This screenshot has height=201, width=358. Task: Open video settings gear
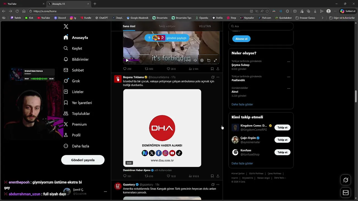(202, 60)
